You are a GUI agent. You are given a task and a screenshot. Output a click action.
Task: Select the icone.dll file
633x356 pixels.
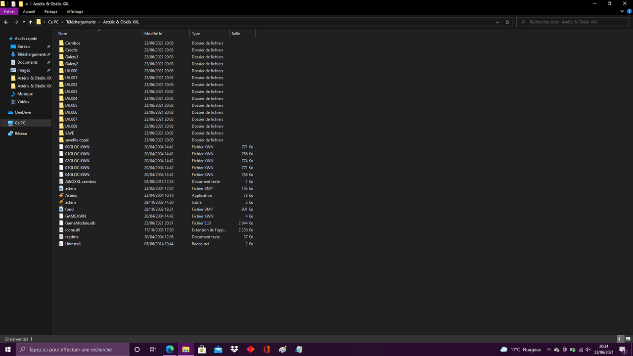73,230
